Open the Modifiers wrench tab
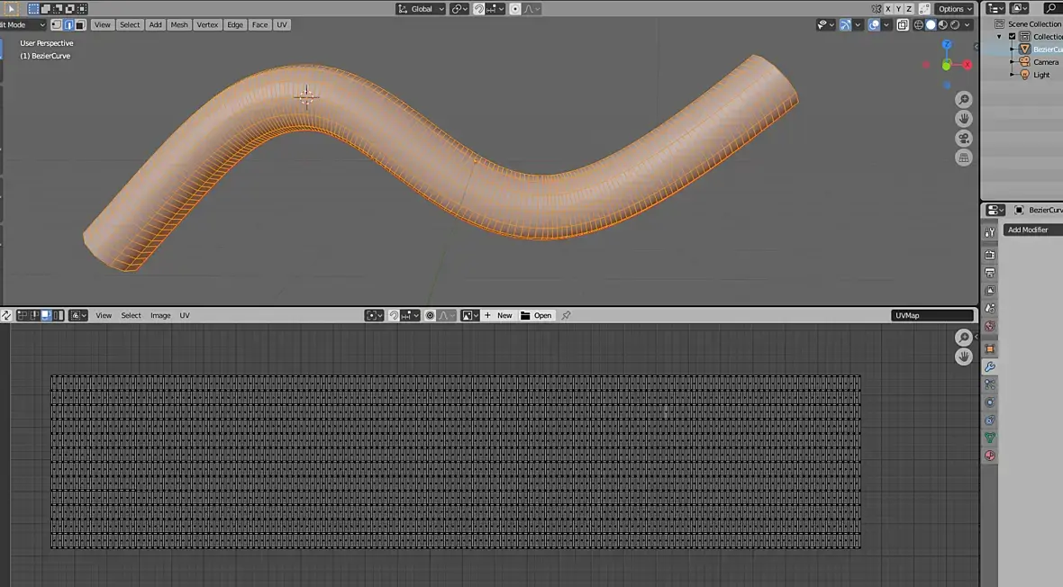 pos(990,366)
